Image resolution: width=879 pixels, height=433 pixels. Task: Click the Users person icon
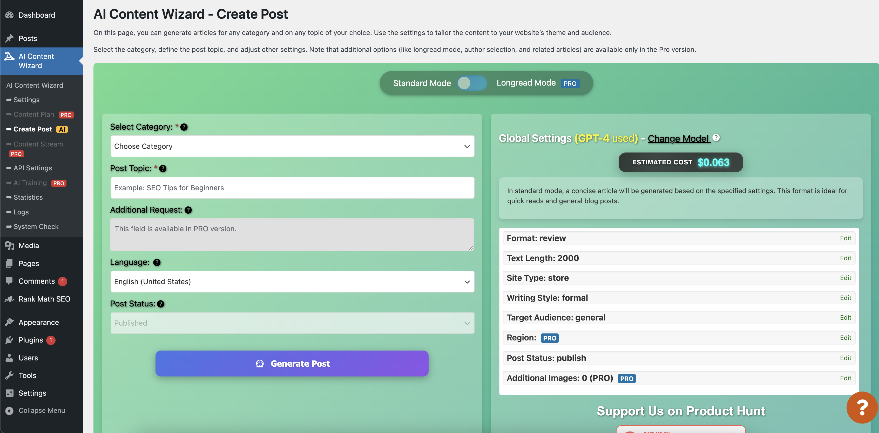[9, 357]
